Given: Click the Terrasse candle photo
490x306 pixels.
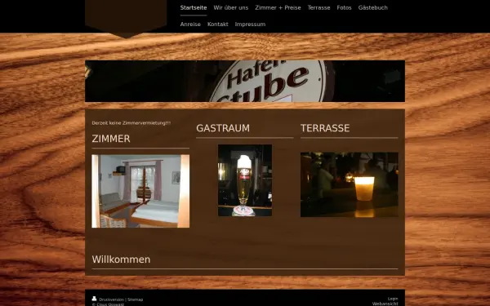Looking at the screenshot, I should (349, 184).
